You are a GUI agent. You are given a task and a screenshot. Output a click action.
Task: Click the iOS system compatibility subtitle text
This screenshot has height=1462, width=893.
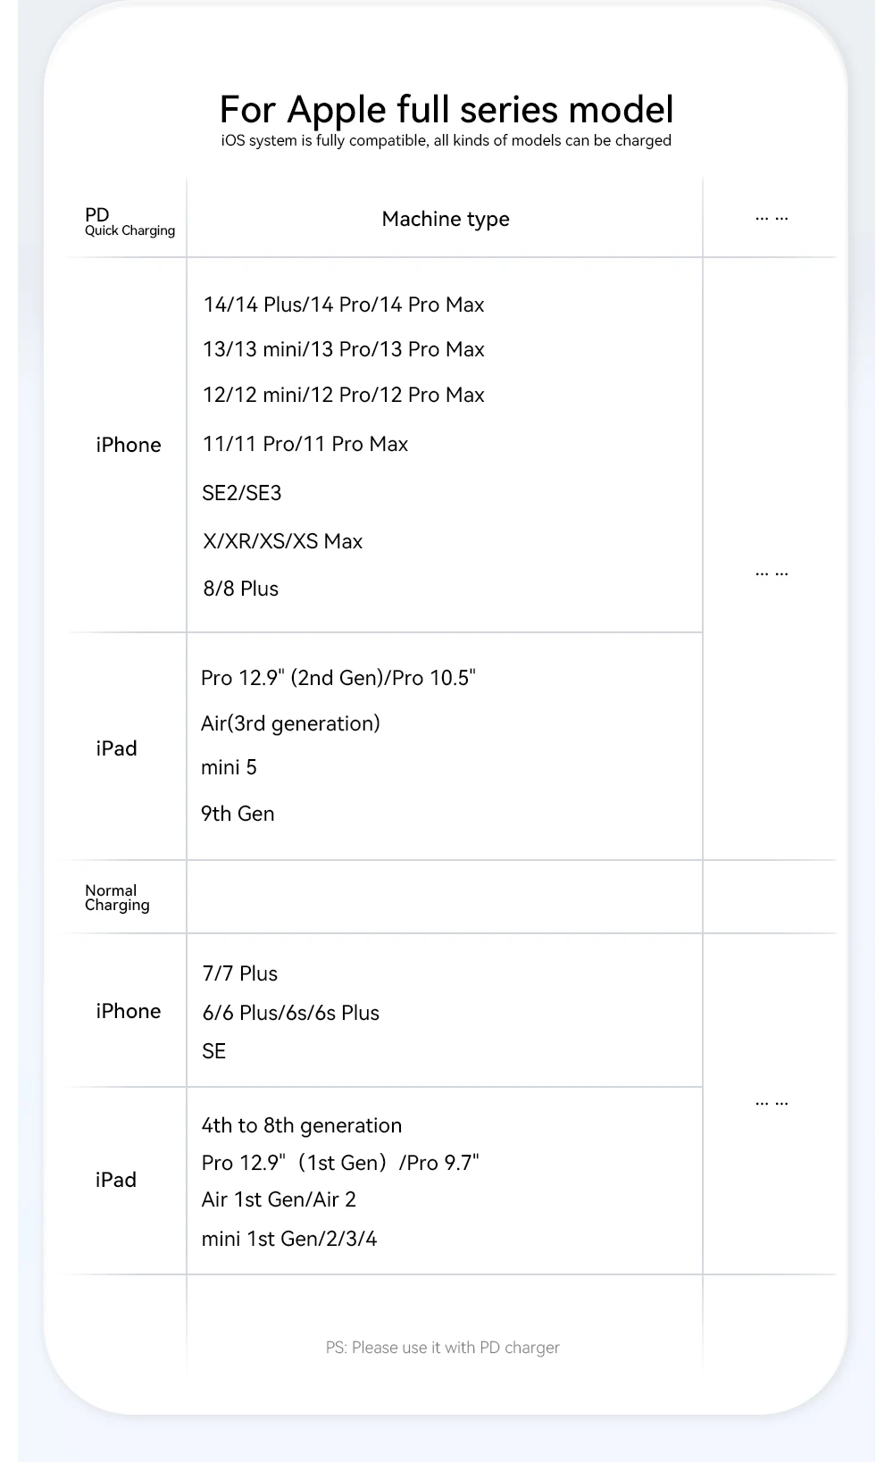(x=446, y=140)
